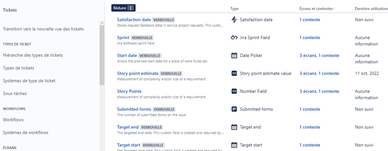The image size is (388, 151).
Task: Open the Story Points field
Action: (129, 91)
